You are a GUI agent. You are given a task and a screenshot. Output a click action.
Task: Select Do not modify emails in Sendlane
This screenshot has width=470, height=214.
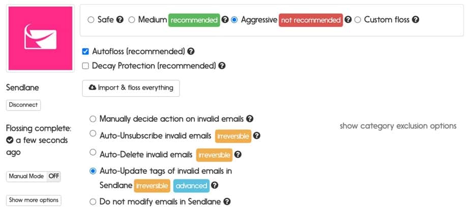coord(93,202)
